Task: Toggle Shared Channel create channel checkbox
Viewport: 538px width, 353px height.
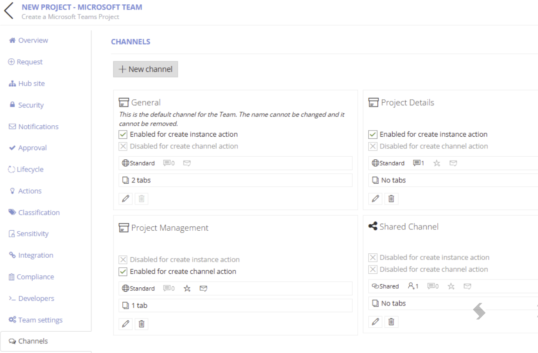Action: pyautogui.click(x=373, y=269)
